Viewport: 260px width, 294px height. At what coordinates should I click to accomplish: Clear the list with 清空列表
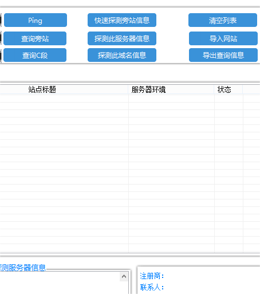(223, 20)
